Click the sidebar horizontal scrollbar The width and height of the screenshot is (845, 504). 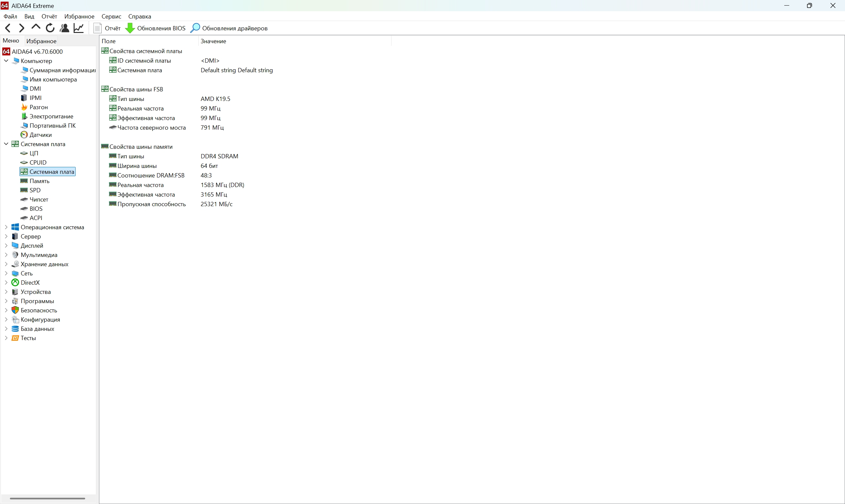(47, 499)
